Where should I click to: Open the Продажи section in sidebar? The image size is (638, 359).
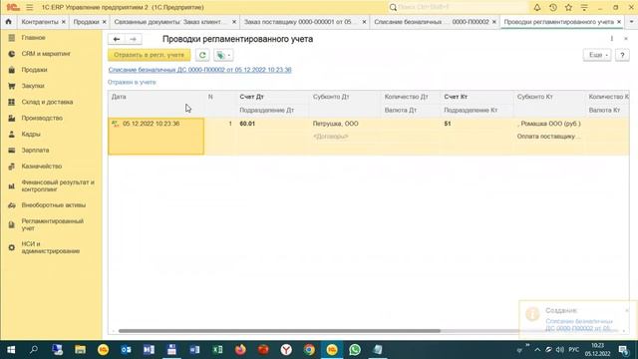tap(34, 70)
